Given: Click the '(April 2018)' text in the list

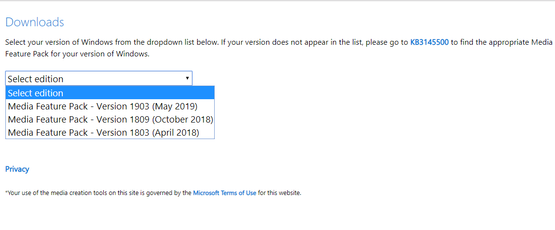Looking at the screenshot, I should (x=176, y=132).
